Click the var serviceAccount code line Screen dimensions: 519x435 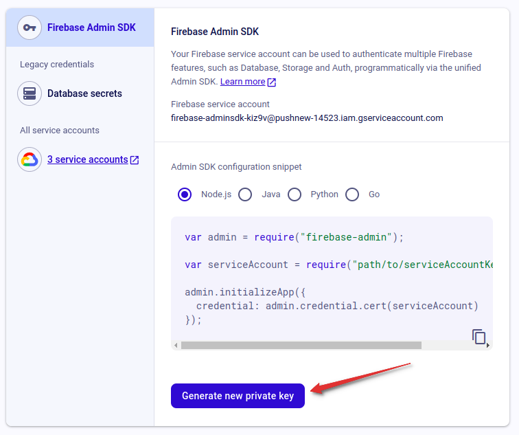coord(338,265)
